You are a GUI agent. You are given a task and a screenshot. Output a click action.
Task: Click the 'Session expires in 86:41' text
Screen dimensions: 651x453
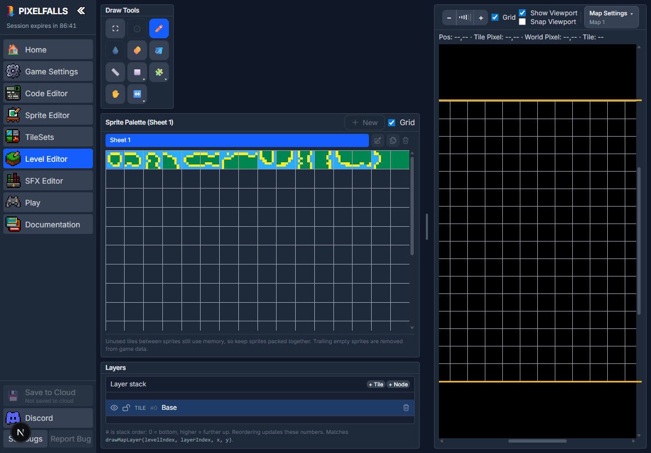[42, 26]
